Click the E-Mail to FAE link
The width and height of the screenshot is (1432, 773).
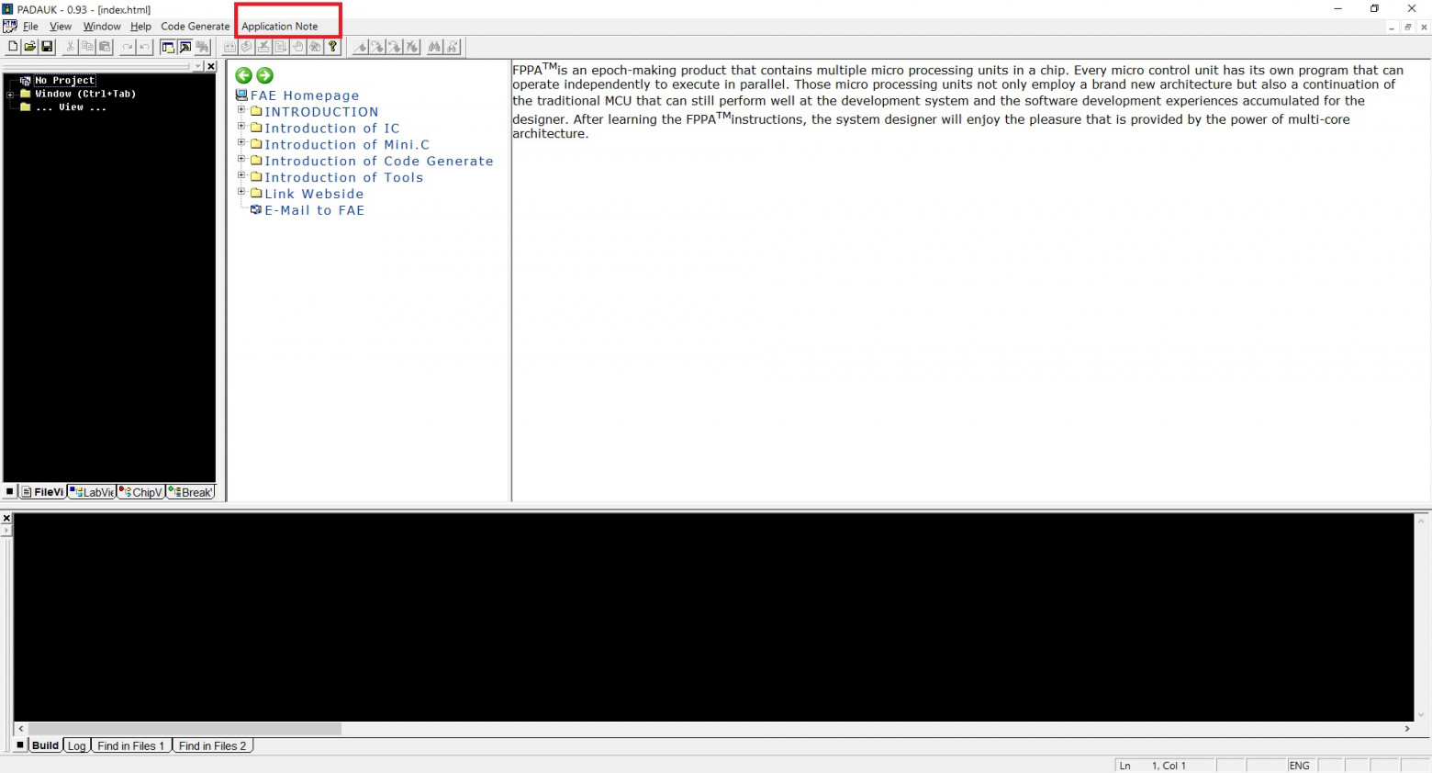pyautogui.click(x=315, y=211)
